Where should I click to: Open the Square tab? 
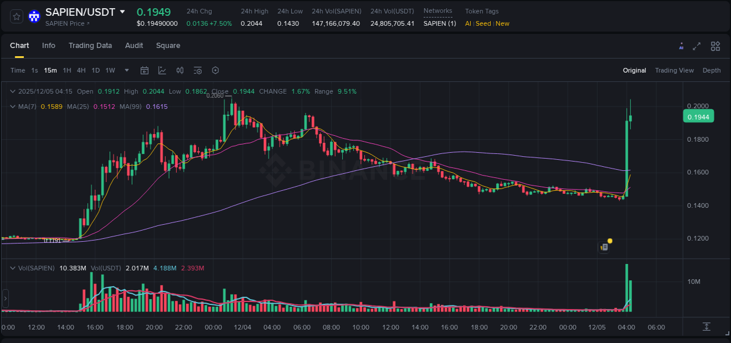168,46
